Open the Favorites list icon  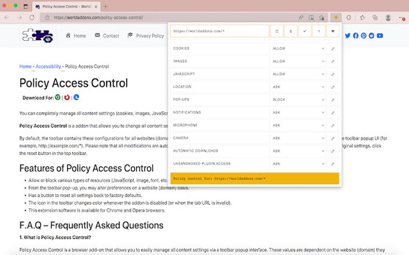click(362, 18)
